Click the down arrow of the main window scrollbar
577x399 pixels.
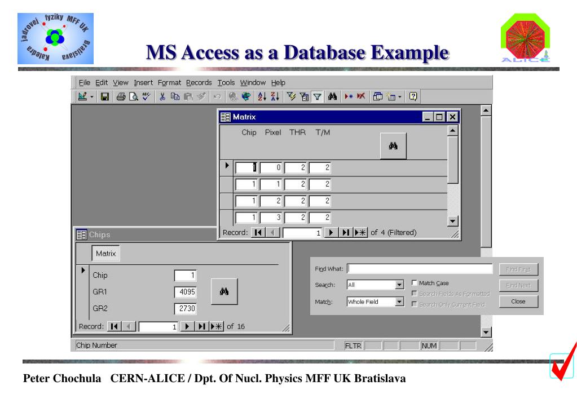[486, 332]
